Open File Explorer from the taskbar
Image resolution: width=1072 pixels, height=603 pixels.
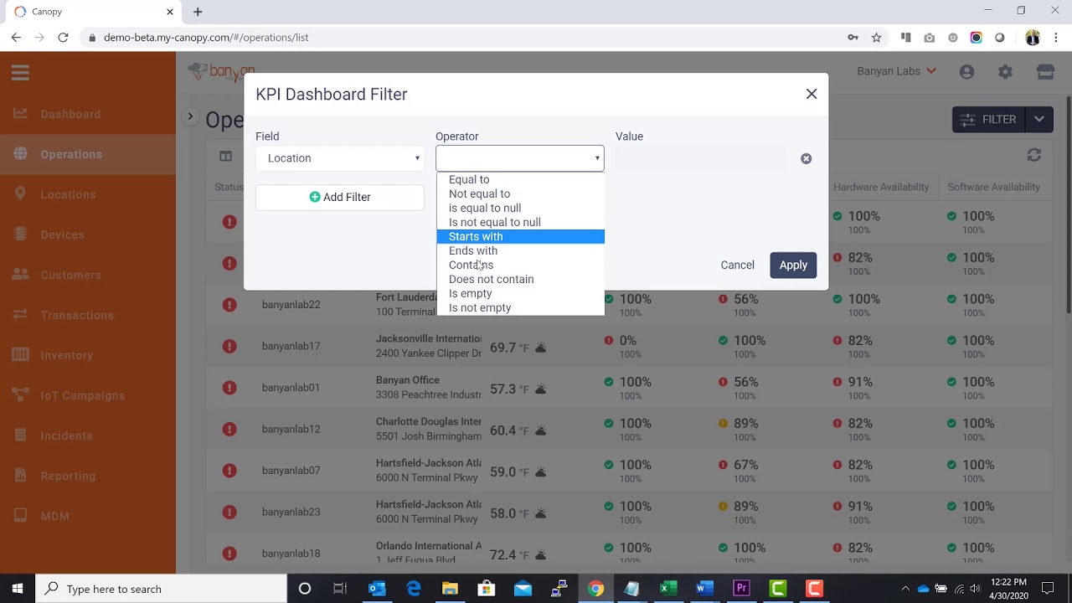click(x=450, y=589)
